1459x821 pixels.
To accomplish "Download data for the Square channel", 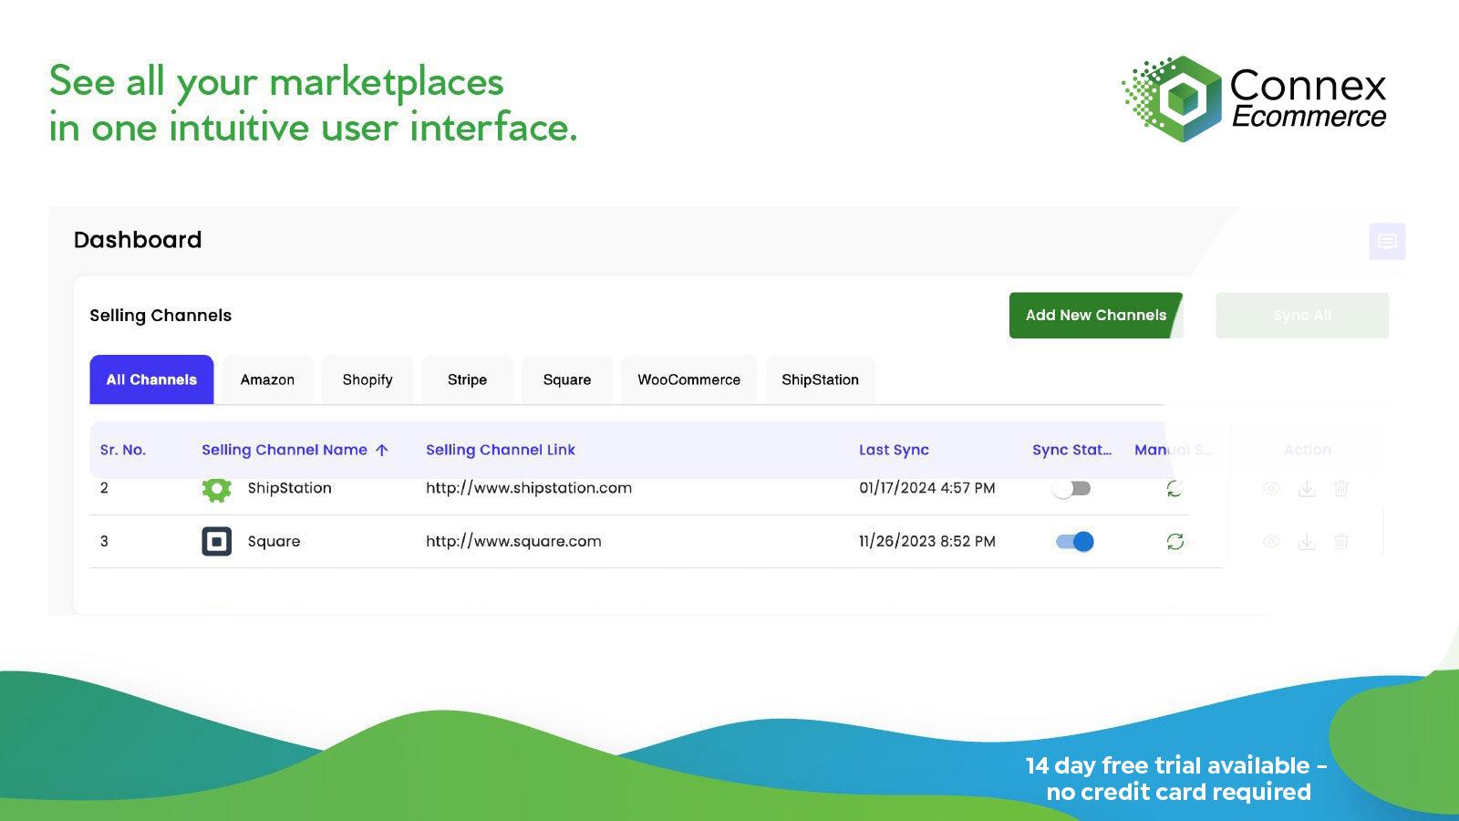I will (1308, 541).
